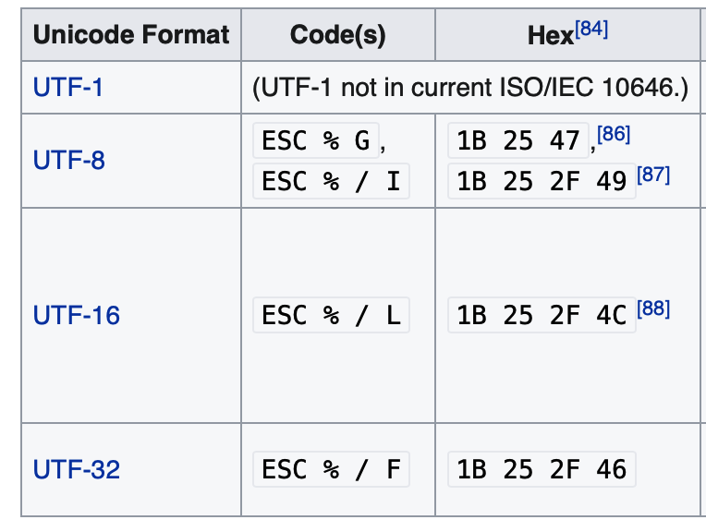Select hex value 1B 25 2F 4C
Screen dimensions: 706x532
(x=542, y=316)
